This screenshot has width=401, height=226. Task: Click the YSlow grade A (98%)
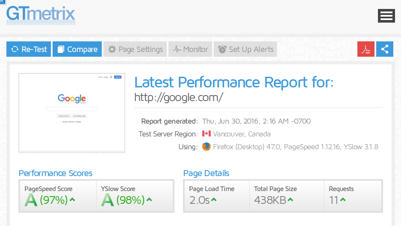click(123, 200)
